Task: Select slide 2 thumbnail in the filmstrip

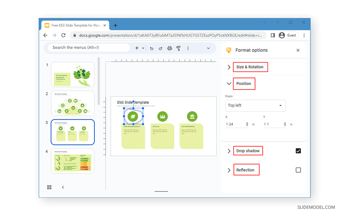Action: point(73,103)
